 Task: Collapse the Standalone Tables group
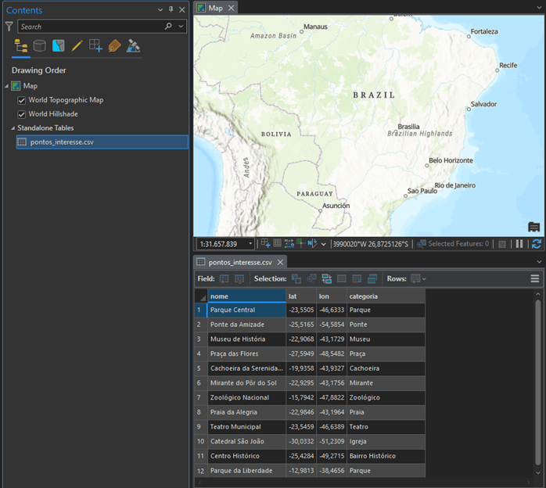click(x=13, y=128)
